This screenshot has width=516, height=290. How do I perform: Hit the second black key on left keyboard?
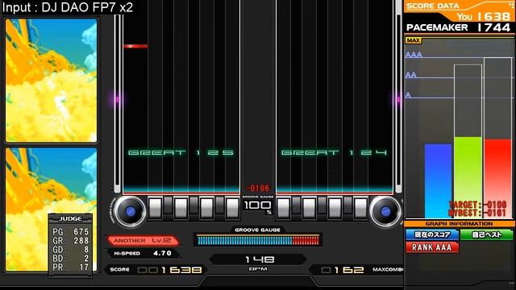(193, 205)
